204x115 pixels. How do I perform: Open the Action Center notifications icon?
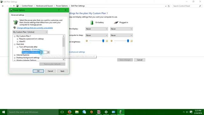pyautogui.click(x=191, y=112)
